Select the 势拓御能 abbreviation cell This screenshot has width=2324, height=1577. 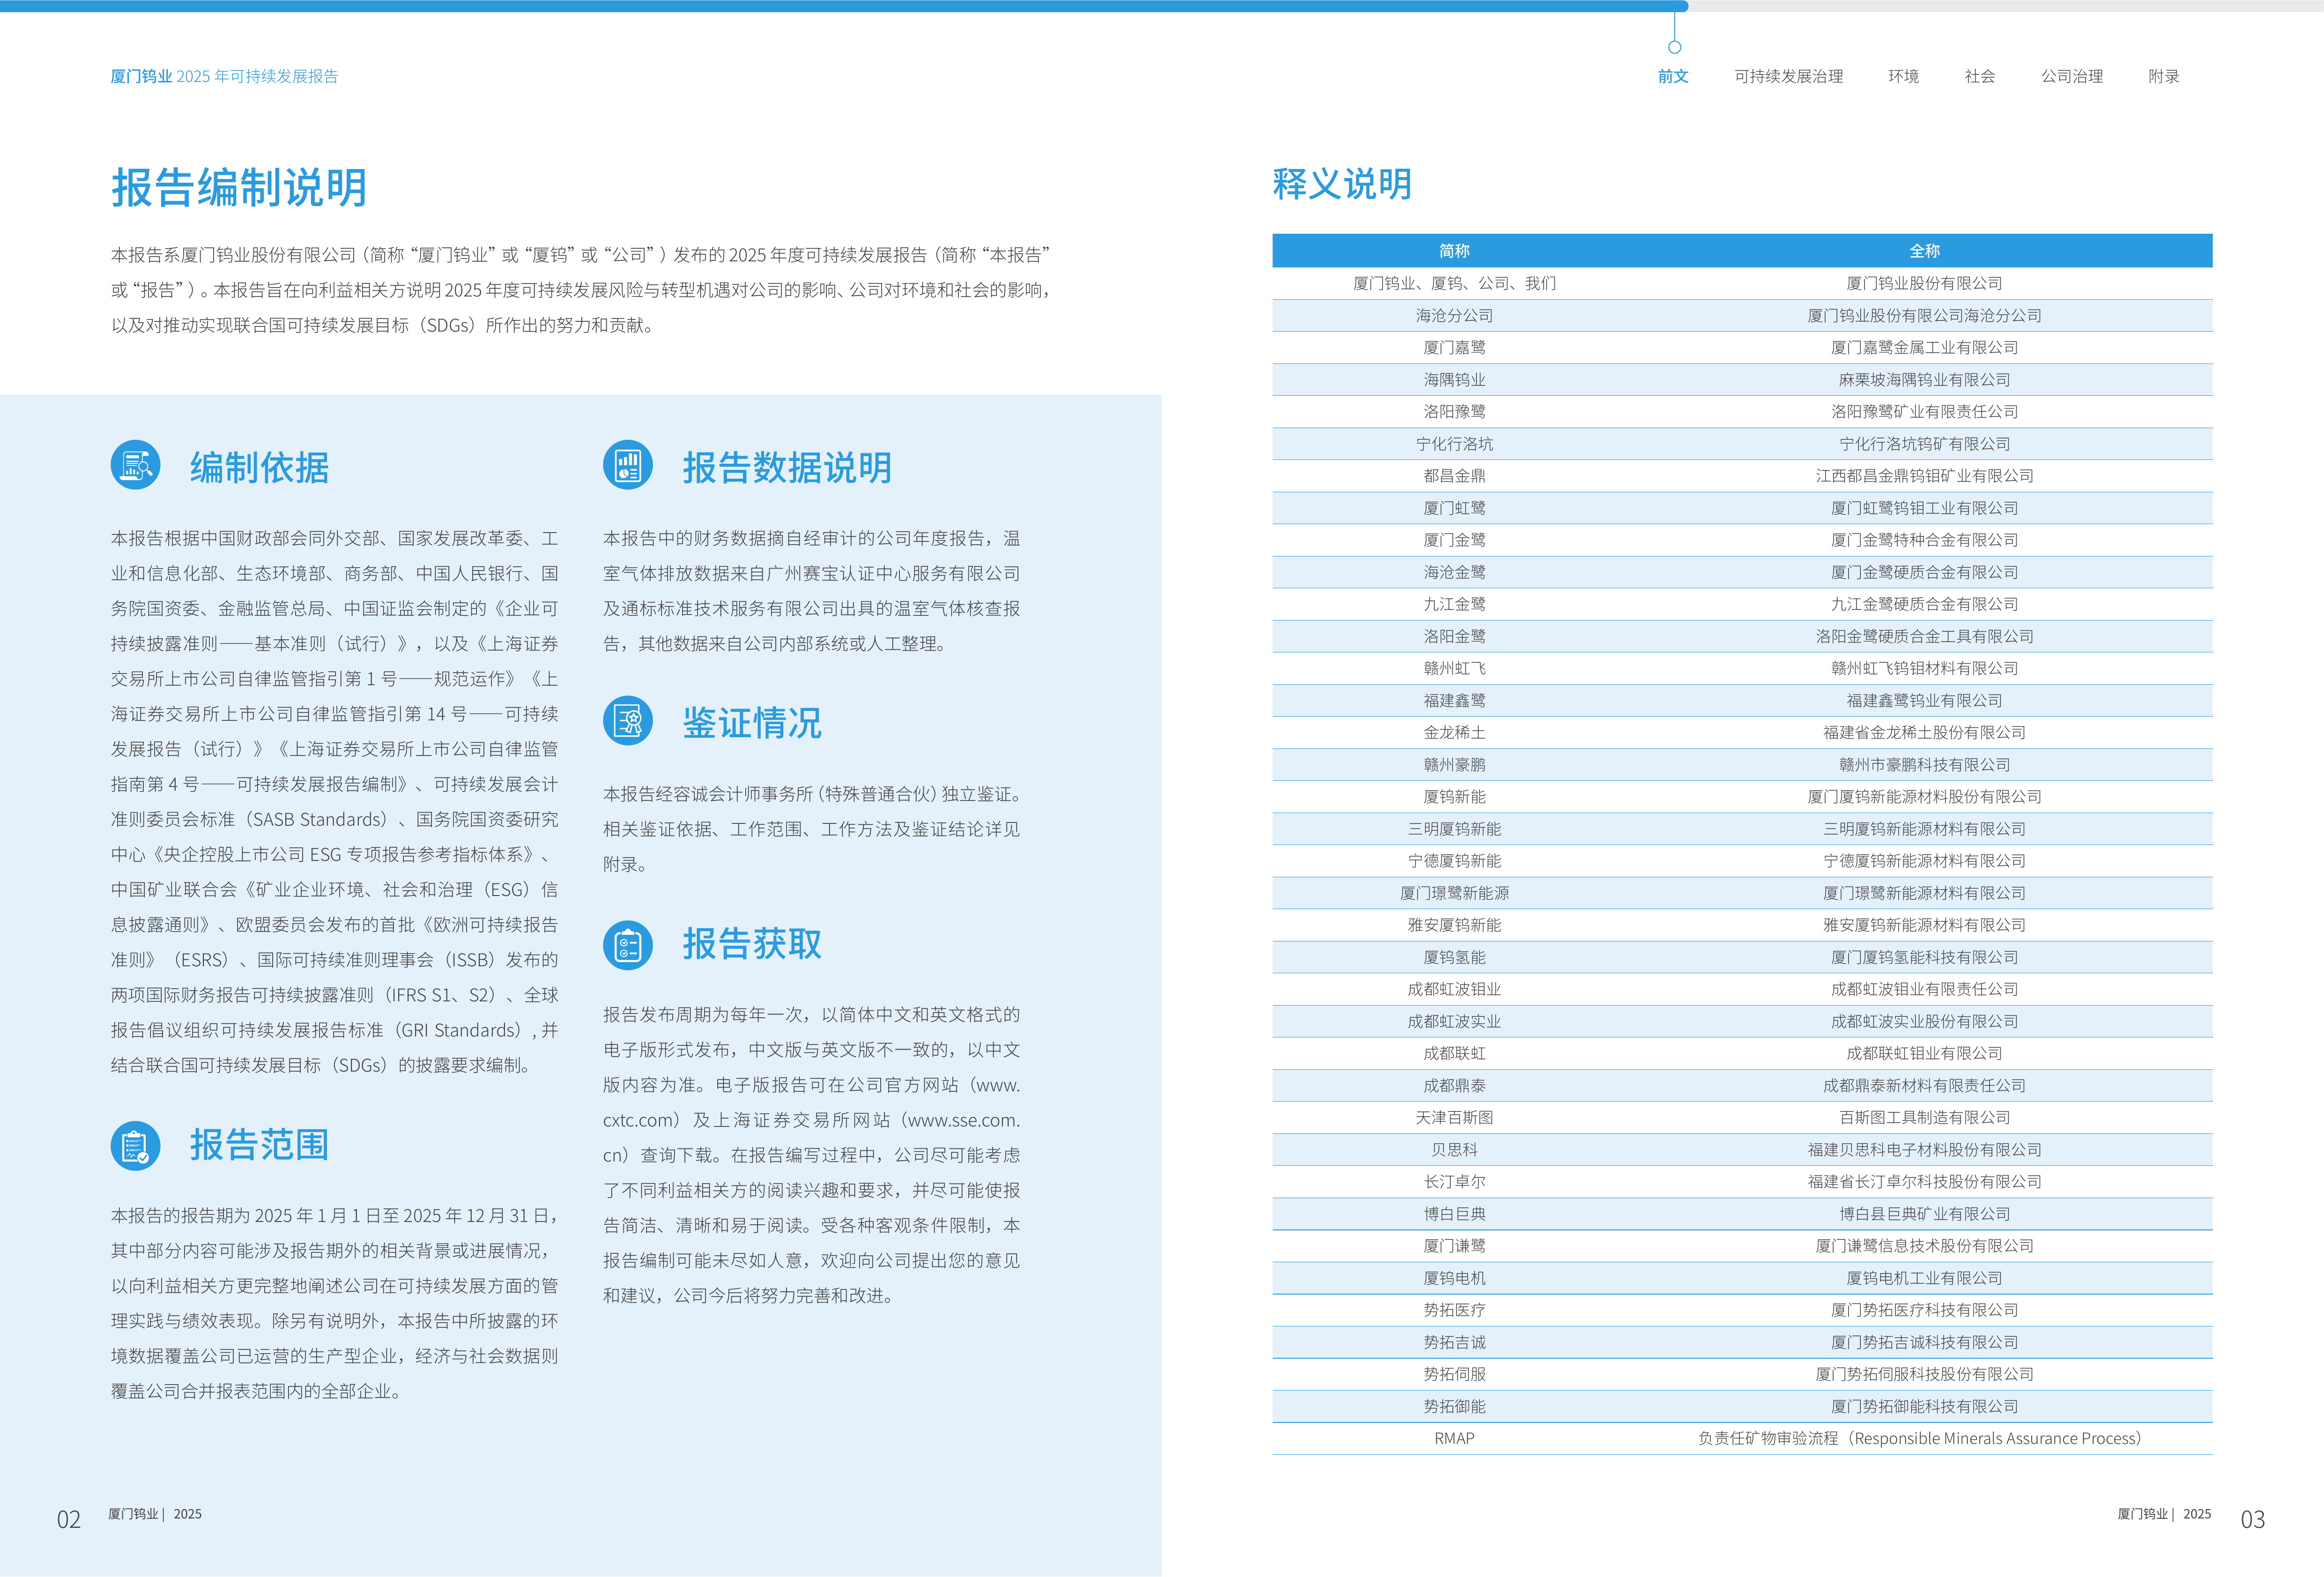tap(1454, 1406)
